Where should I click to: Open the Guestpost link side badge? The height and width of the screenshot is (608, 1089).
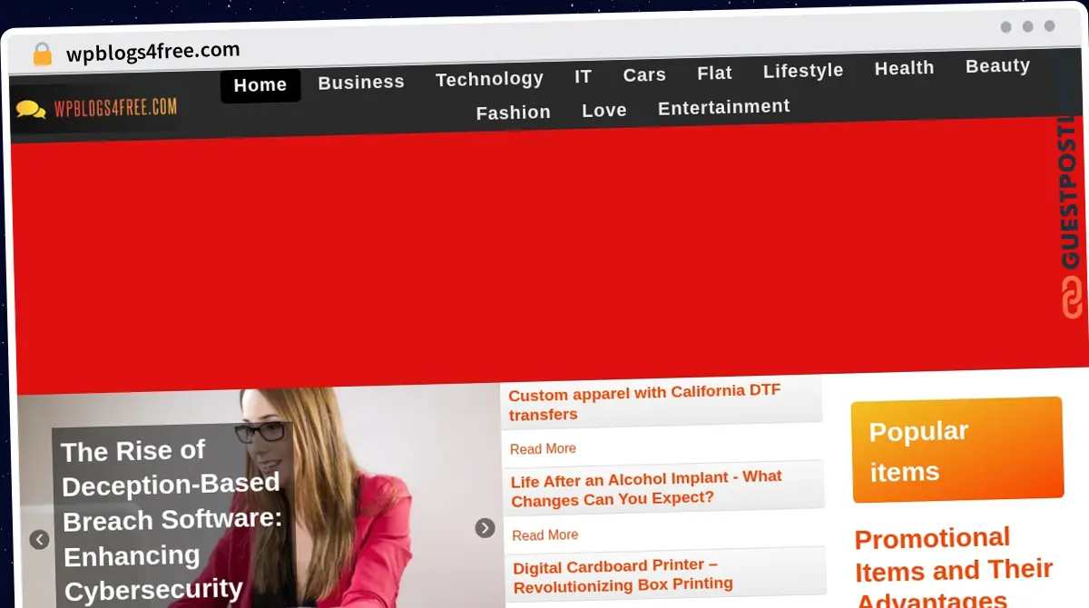pos(1072,218)
